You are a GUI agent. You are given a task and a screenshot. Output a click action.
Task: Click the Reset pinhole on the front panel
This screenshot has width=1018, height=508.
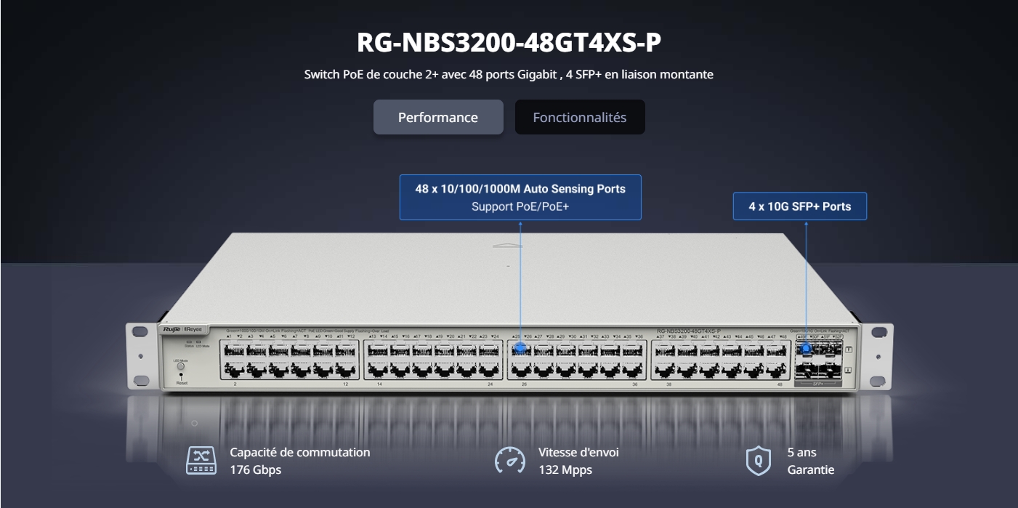click(181, 376)
